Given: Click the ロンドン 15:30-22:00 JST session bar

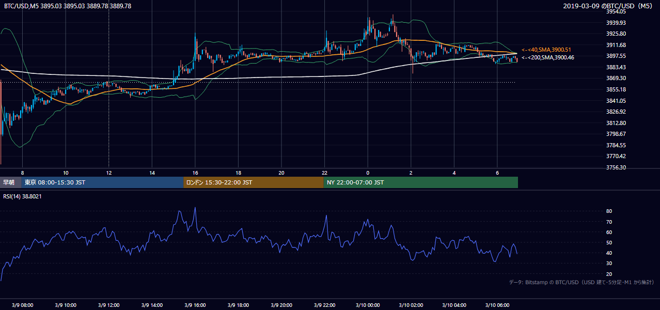Looking at the screenshot, I should pyautogui.click(x=254, y=182).
